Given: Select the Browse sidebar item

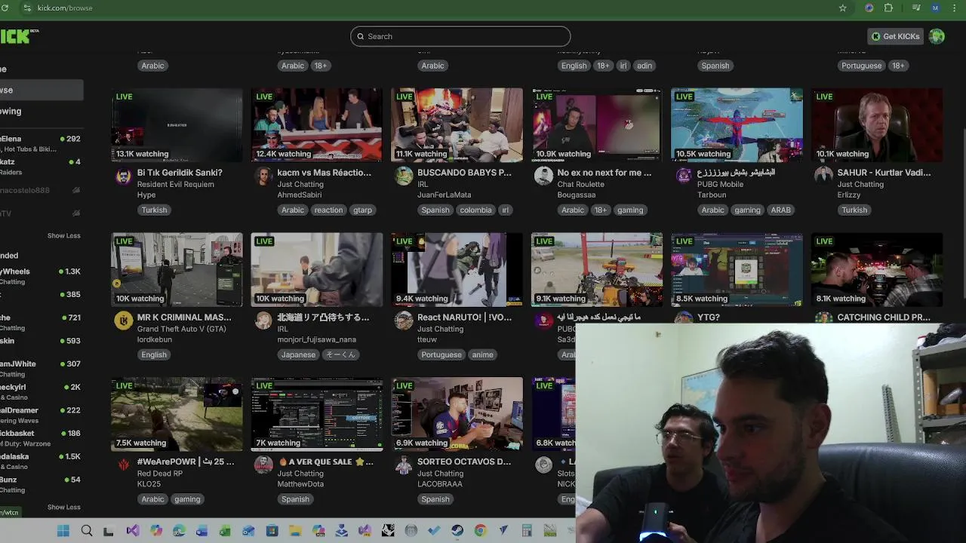Looking at the screenshot, I should point(41,90).
